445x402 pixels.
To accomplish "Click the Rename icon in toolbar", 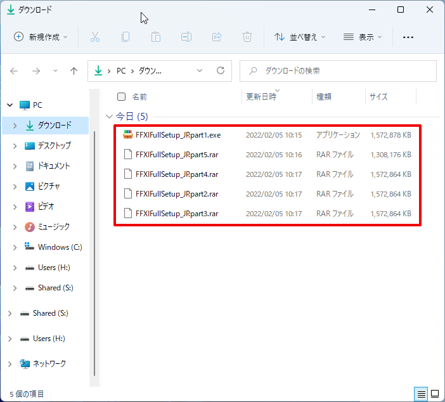I will pyautogui.click(x=186, y=37).
